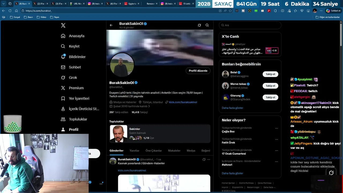
Task: Open the Çağla Boz trend
Action: (228, 132)
